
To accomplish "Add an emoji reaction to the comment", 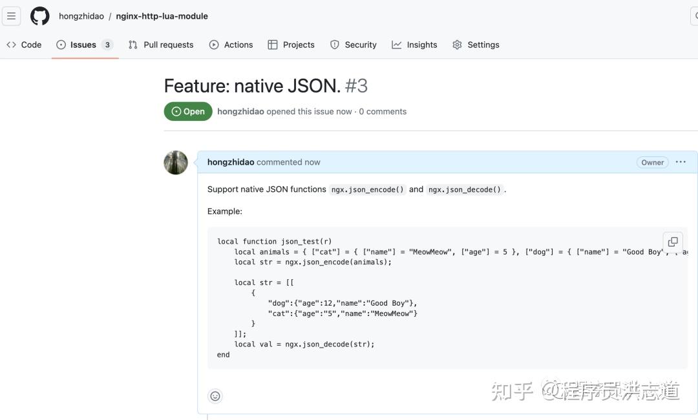I will [x=215, y=396].
